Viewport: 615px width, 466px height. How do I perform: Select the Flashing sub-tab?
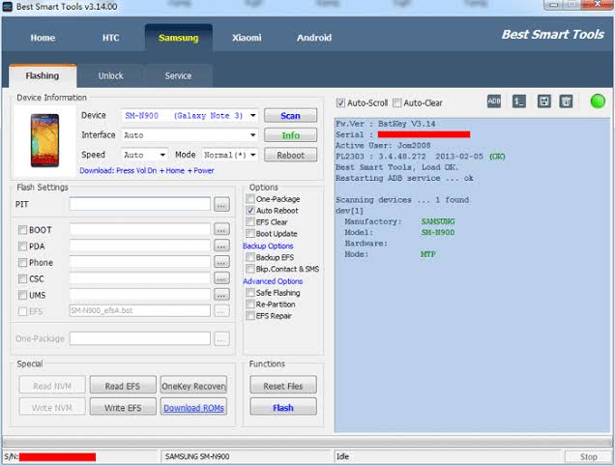coord(43,75)
